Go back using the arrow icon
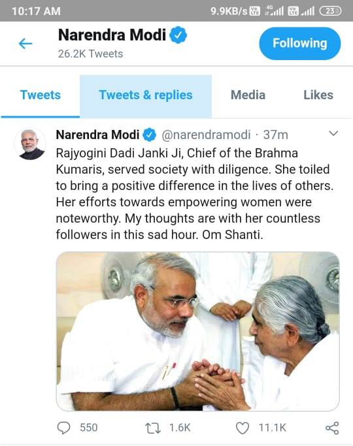Screen dimensions: 353x446 [x=25, y=44]
